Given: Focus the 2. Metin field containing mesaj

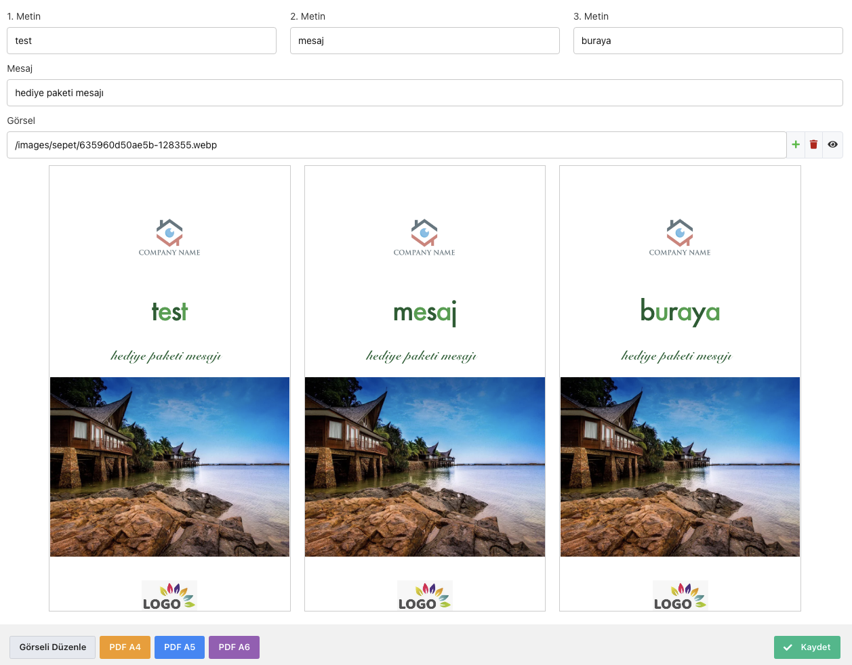Looking at the screenshot, I should [x=425, y=41].
